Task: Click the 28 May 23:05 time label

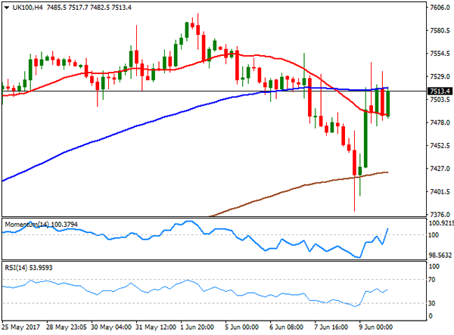Action: pyautogui.click(x=67, y=327)
